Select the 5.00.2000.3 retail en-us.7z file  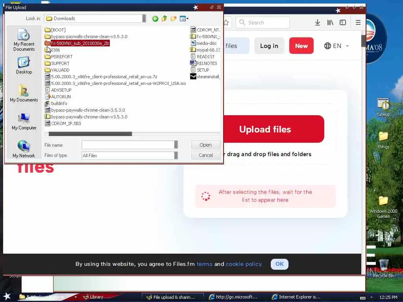point(101,77)
